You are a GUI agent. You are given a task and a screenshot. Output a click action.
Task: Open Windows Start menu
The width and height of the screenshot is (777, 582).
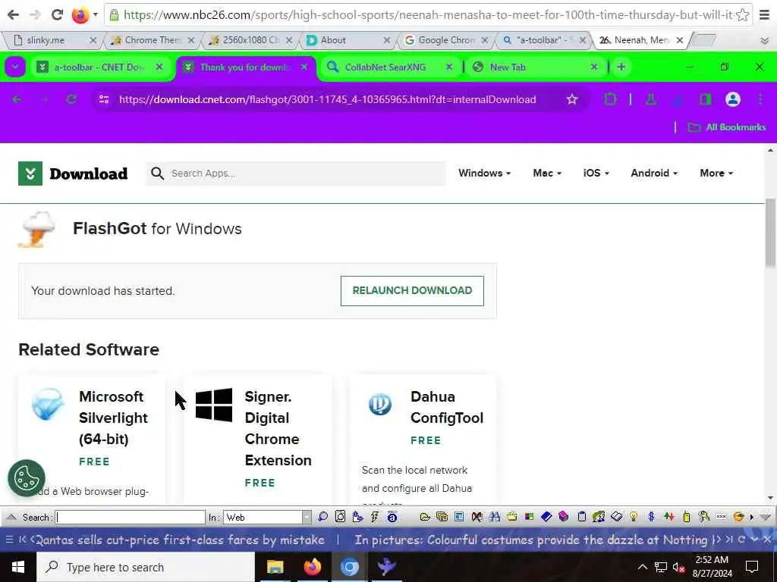click(18, 567)
